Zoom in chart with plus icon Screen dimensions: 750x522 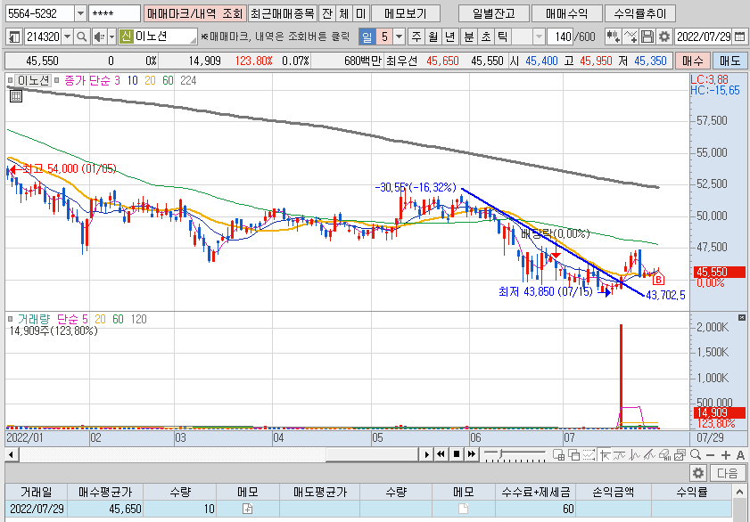[726, 455]
